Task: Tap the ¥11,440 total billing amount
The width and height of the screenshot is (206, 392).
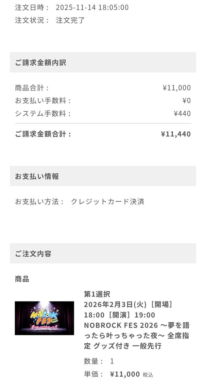Action: pyautogui.click(x=176, y=134)
